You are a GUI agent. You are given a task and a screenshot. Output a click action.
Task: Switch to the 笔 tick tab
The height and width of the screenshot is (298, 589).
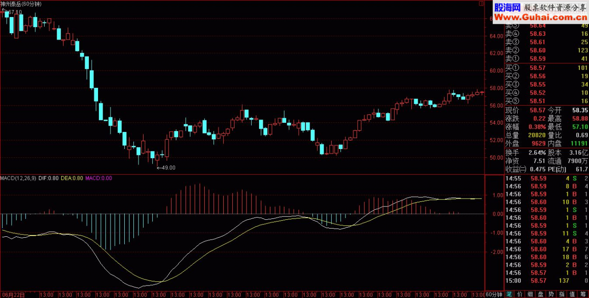click(509, 294)
